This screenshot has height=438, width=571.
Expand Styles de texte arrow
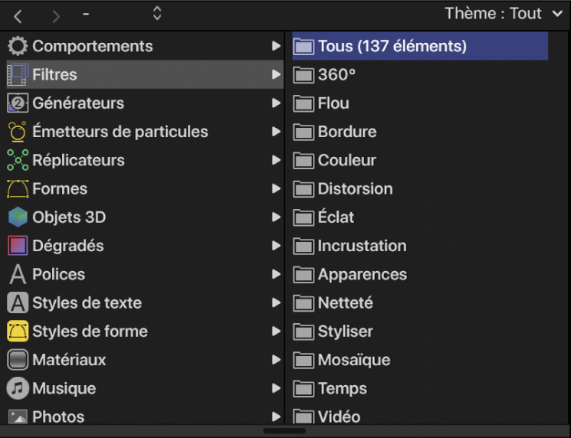[277, 302]
